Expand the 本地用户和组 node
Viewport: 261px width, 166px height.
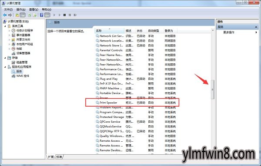[9, 44]
